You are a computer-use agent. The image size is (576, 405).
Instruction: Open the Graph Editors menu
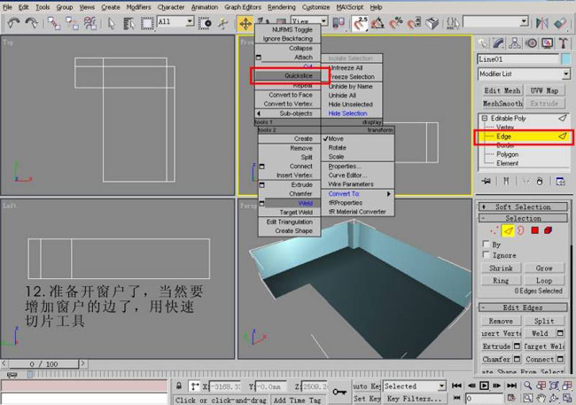click(x=243, y=7)
